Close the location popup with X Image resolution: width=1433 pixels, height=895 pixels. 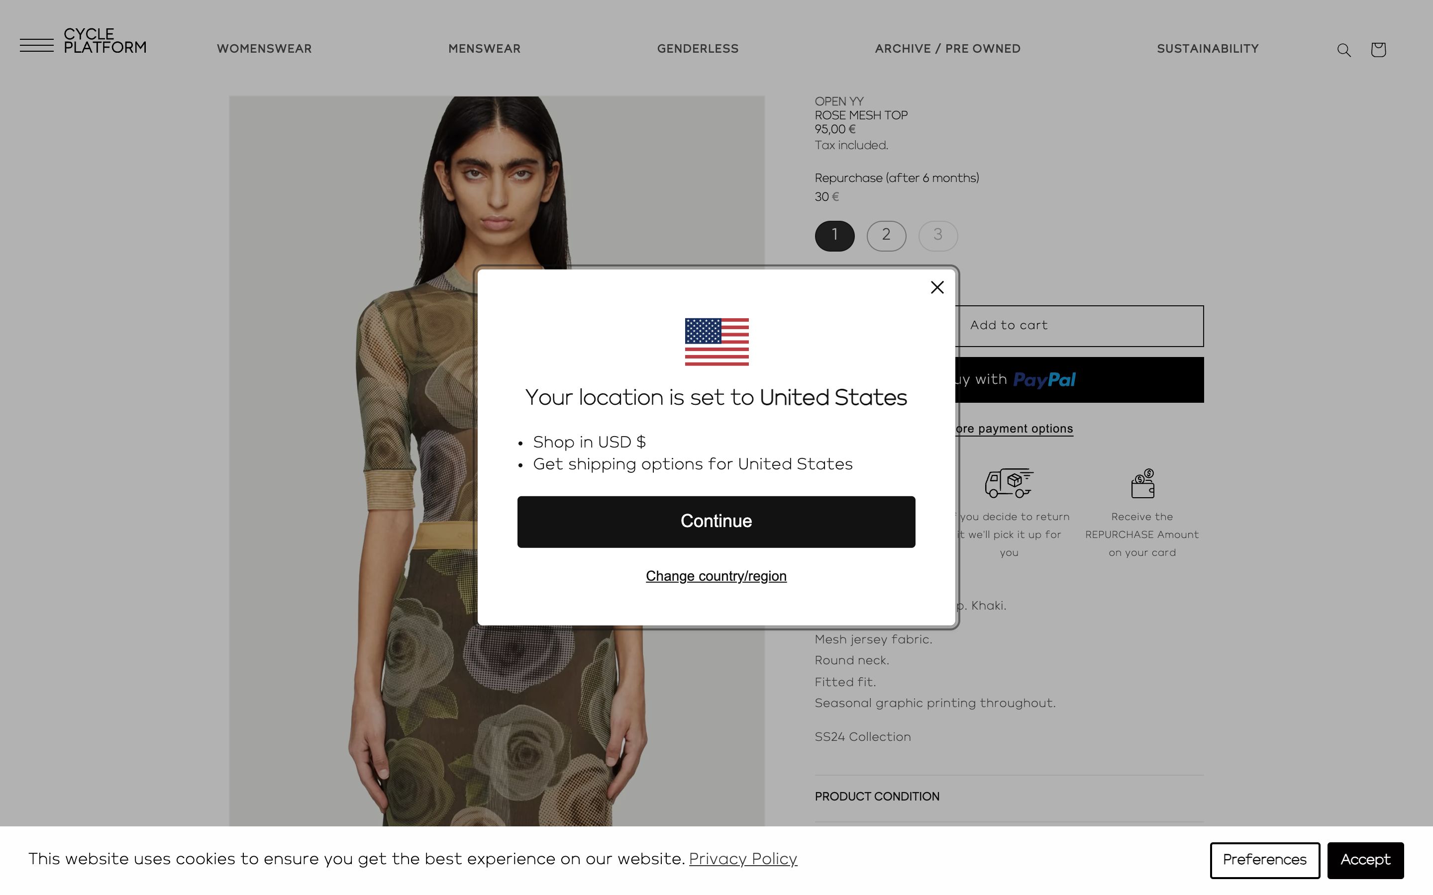pyautogui.click(x=937, y=288)
